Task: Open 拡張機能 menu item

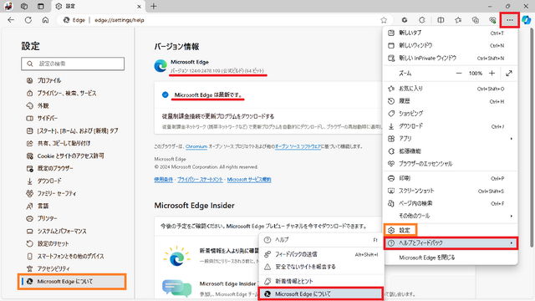Action: pos(451,151)
